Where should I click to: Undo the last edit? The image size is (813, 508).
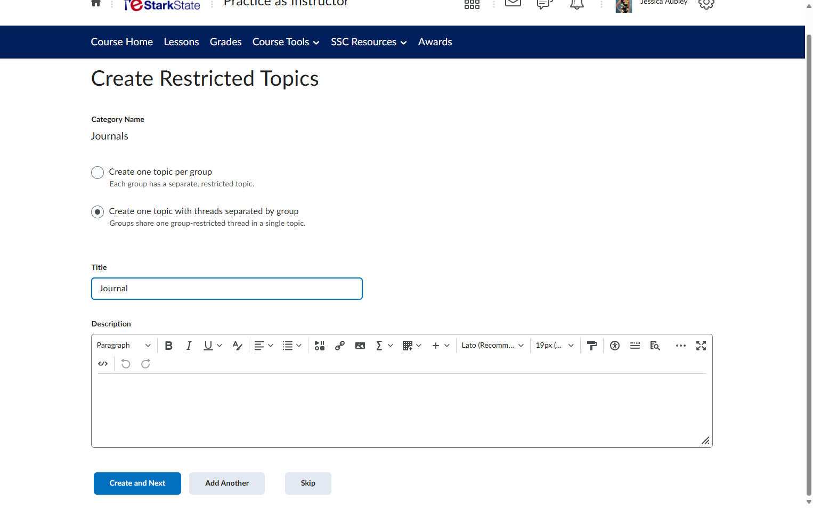coord(126,364)
